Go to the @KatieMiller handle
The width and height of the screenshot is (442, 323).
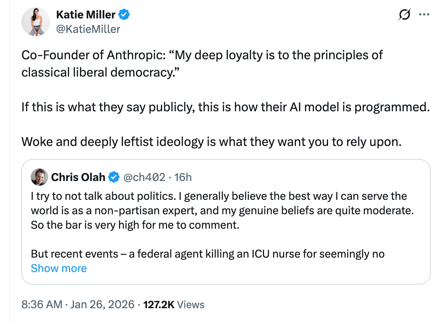[88, 29]
